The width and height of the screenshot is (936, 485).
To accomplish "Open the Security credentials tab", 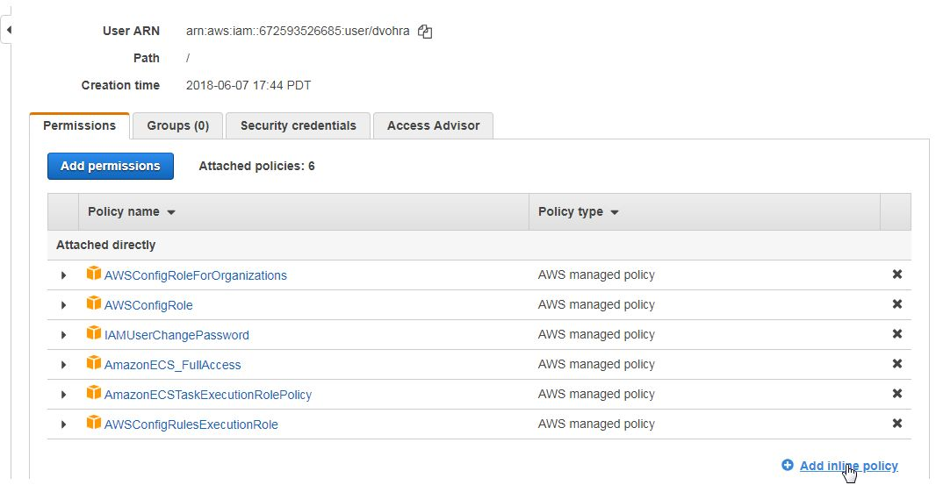I will point(298,126).
